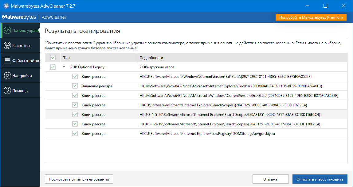The image size is (353, 187).
Task: Uncheck the DOMStorage ovgorskiy.ru key checkbox
Action: point(75,134)
